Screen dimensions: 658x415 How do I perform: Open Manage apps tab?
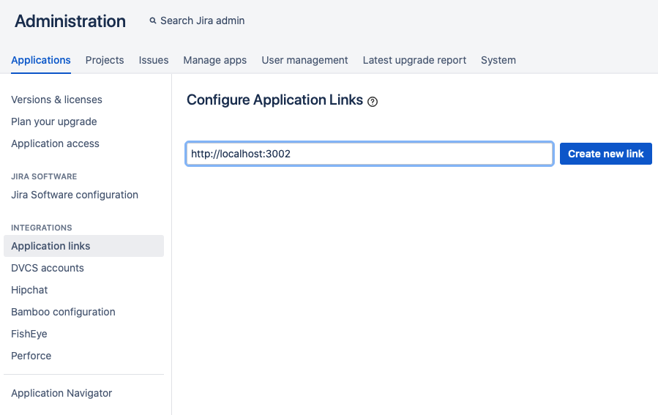[214, 60]
